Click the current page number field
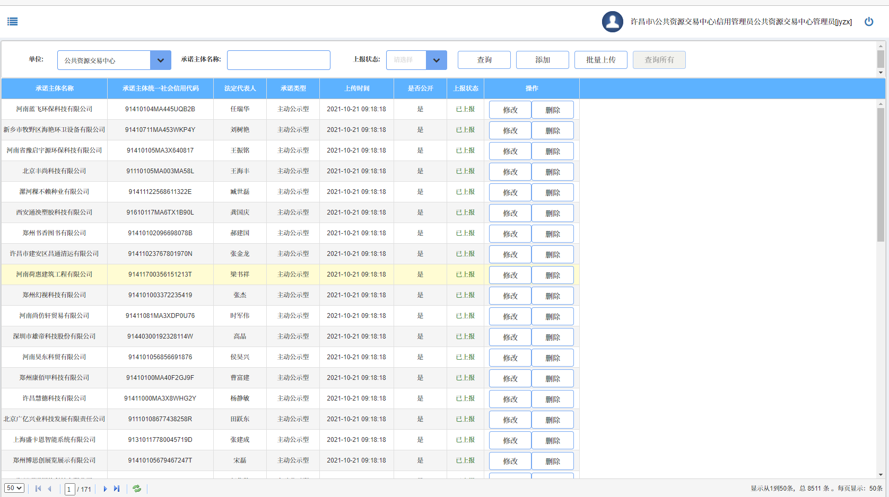889x497 pixels. 69,489
